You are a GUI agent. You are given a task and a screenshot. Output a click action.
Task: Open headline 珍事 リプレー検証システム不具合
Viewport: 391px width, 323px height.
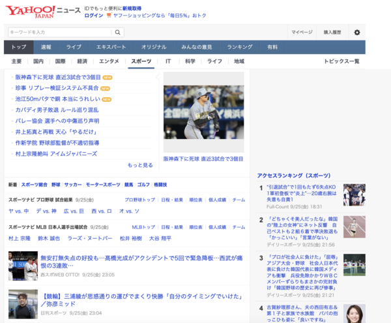[57, 88]
